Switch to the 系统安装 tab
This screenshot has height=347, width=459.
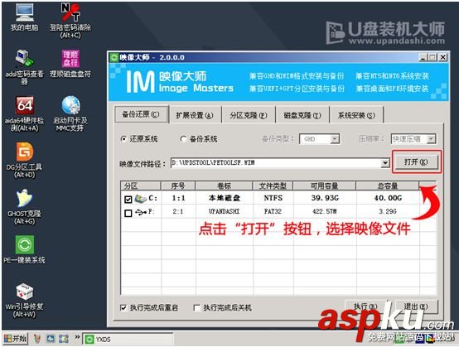356,115
